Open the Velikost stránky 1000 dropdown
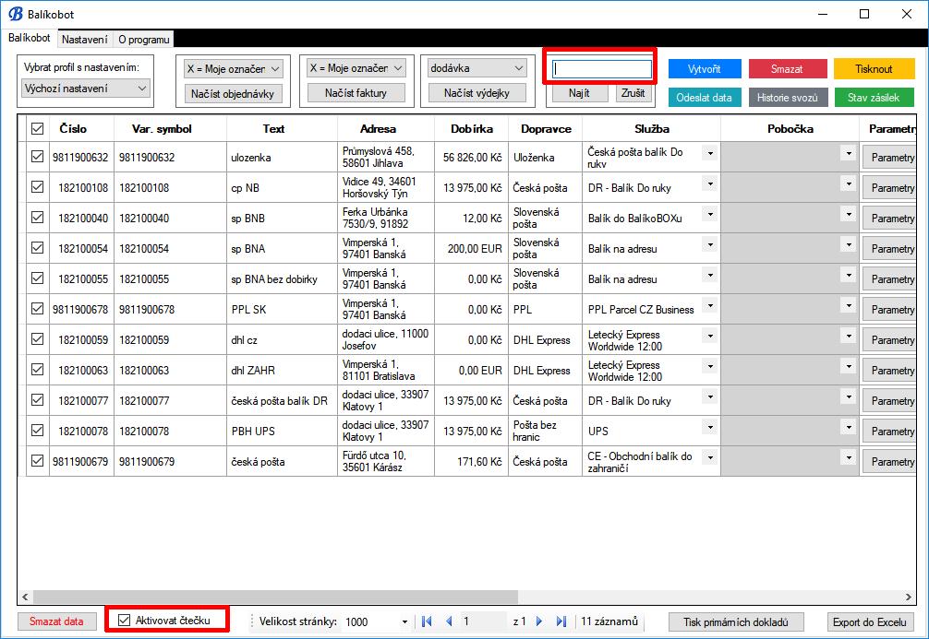The width and height of the screenshot is (929, 639). [404, 621]
